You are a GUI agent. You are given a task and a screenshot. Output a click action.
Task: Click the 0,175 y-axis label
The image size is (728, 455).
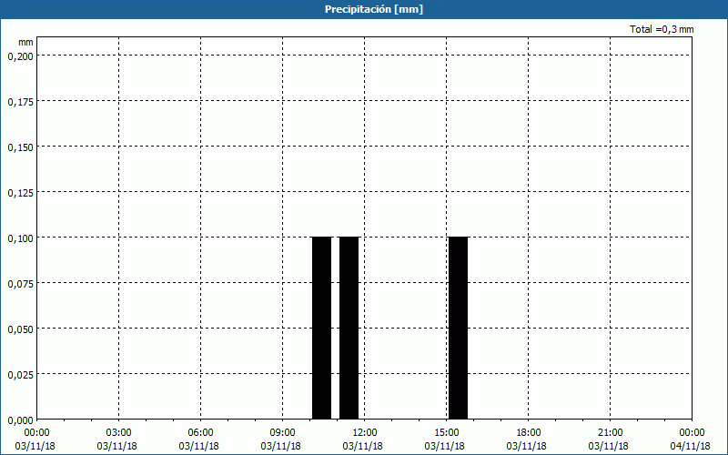coord(21,102)
